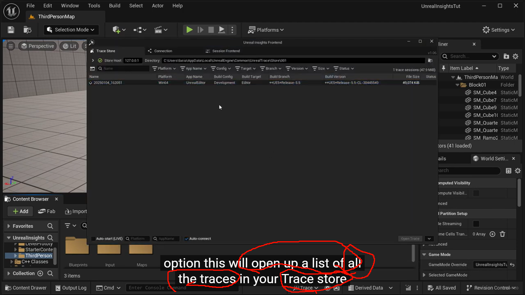The width and height of the screenshot is (525, 295).
Task: Uncheck the Auto-connect checkbox
Action: tap(186, 239)
